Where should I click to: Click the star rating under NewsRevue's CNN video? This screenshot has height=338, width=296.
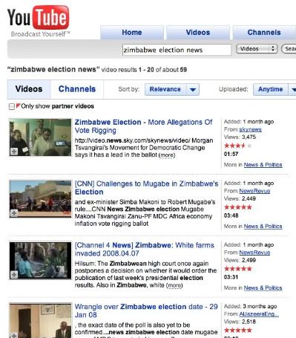point(237,207)
